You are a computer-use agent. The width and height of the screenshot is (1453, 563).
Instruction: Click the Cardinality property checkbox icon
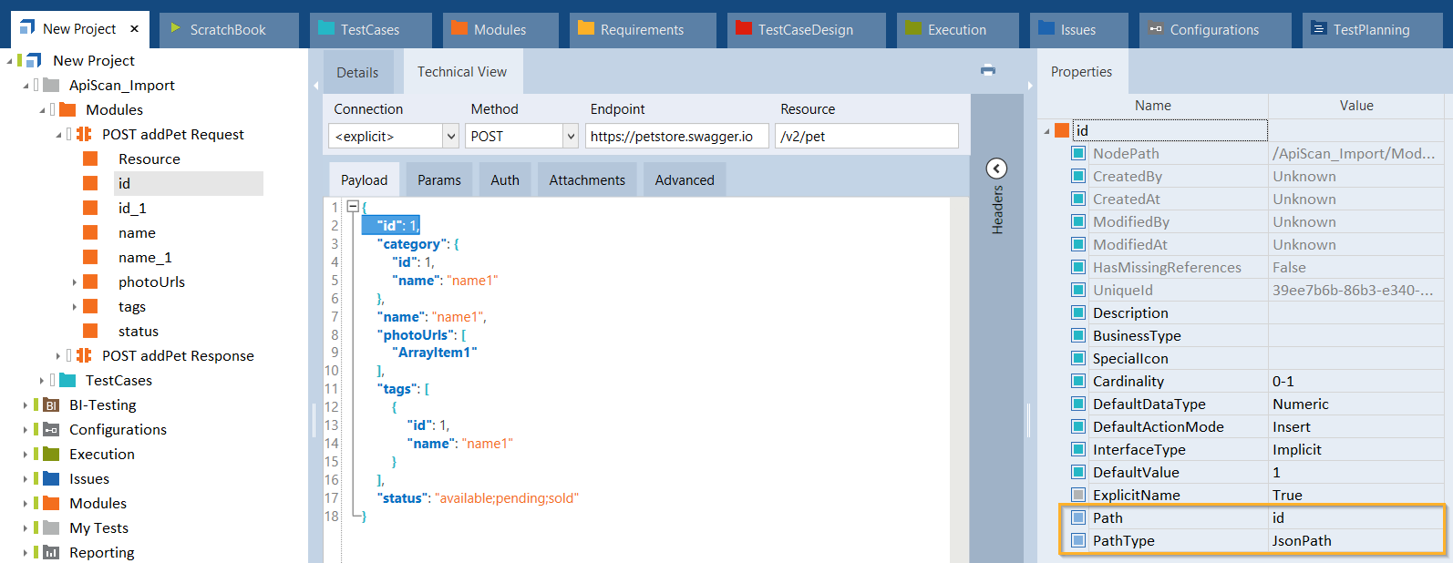pos(1078,381)
